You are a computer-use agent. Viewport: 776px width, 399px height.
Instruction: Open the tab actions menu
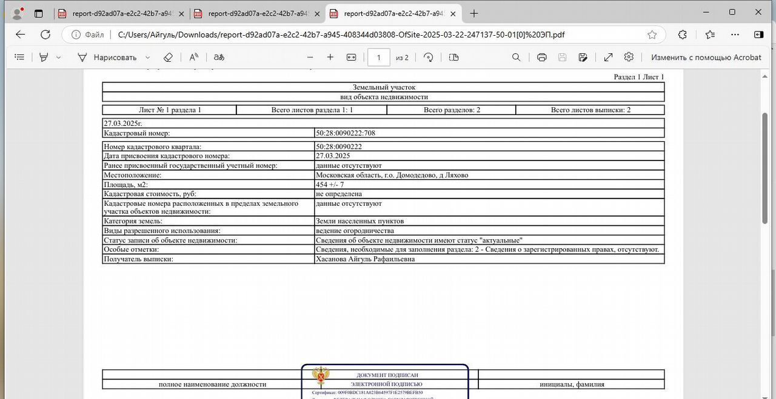pyautogui.click(x=39, y=13)
